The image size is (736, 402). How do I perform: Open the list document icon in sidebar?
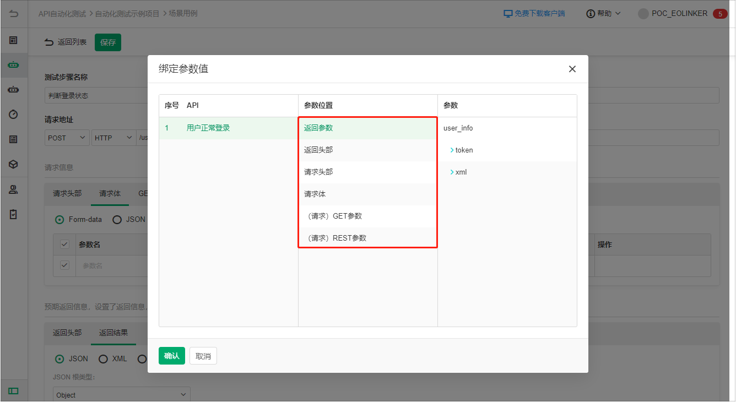[x=14, y=139]
